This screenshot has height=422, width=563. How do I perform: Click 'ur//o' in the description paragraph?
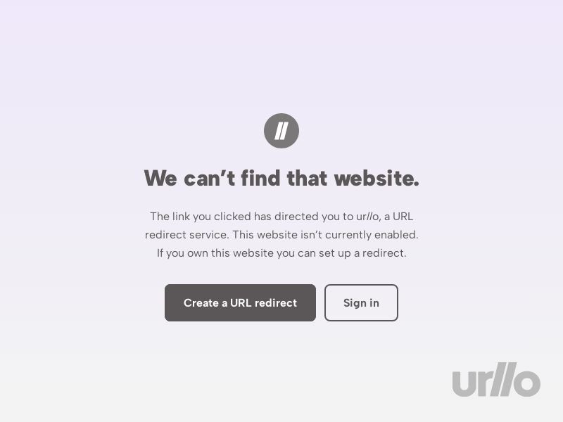click(x=367, y=217)
